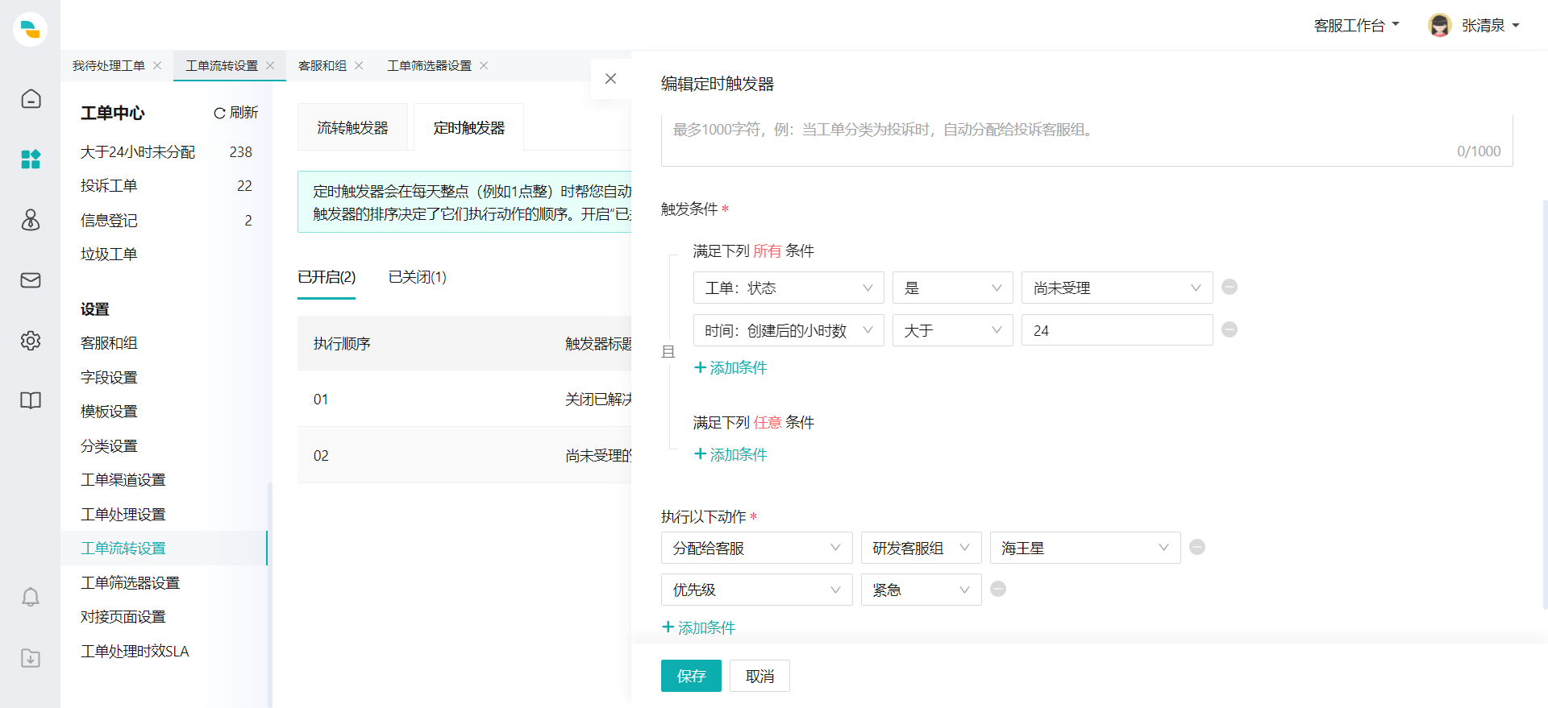
Task: Show the 已关闭(1) triggers list
Action: pos(417,277)
